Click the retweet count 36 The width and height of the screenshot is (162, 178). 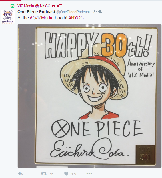51,174
